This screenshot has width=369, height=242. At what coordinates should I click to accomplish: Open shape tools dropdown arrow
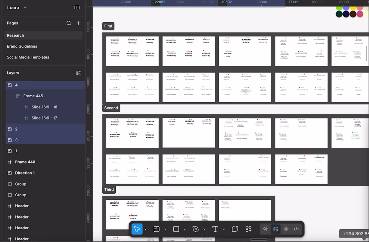point(185,229)
